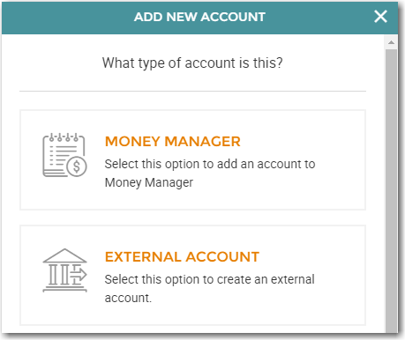The width and height of the screenshot is (405, 340).
Task: Click the "What type of account is this?" heading
Action: pyautogui.click(x=192, y=63)
